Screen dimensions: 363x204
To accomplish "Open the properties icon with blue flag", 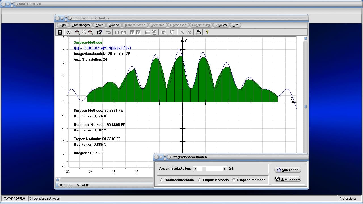I will pos(99,32).
